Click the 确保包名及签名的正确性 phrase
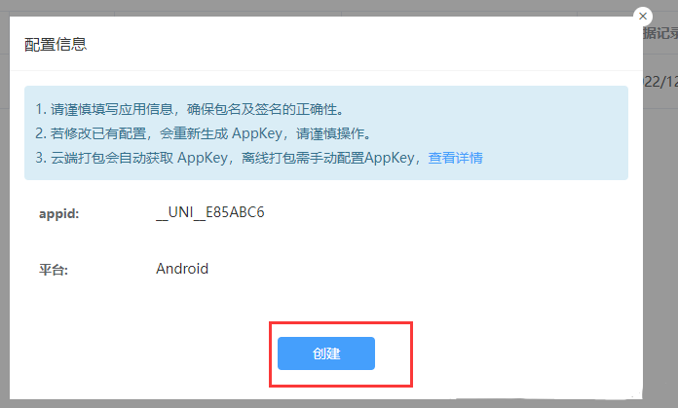Image resolution: width=678 pixels, height=408 pixels. 266,109
